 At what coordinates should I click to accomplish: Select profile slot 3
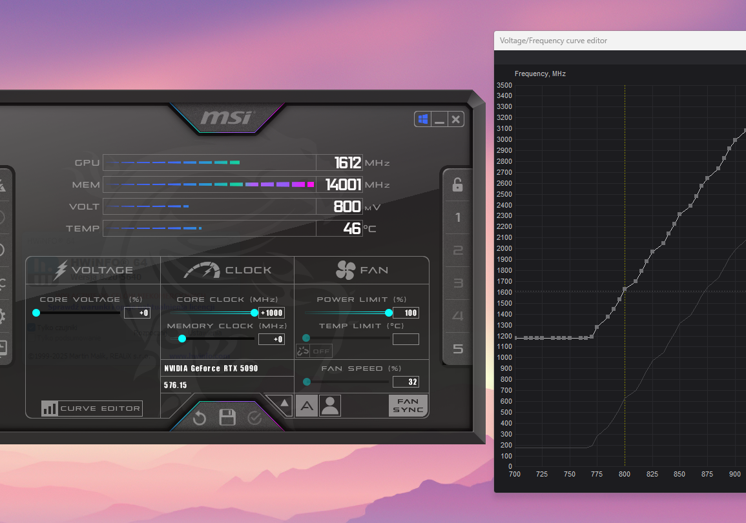click(x=457, y=283)
